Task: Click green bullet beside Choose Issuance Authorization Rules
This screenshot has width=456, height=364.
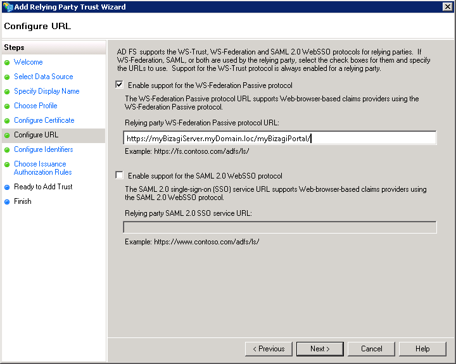Action: pos(7,165)
